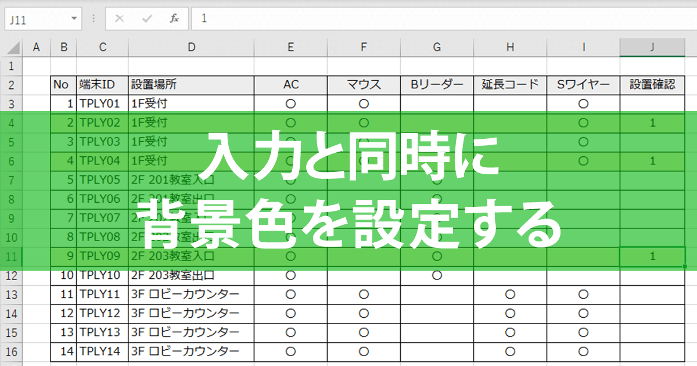The width and height of the screenshot is (697, 366).
Task: Select row 14 header
Action: pyautogui.click(x=12, y=313)
